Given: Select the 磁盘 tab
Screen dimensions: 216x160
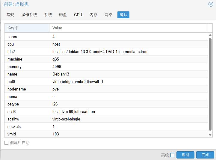Looking at the screenshot, I should [x=63, y=15].
